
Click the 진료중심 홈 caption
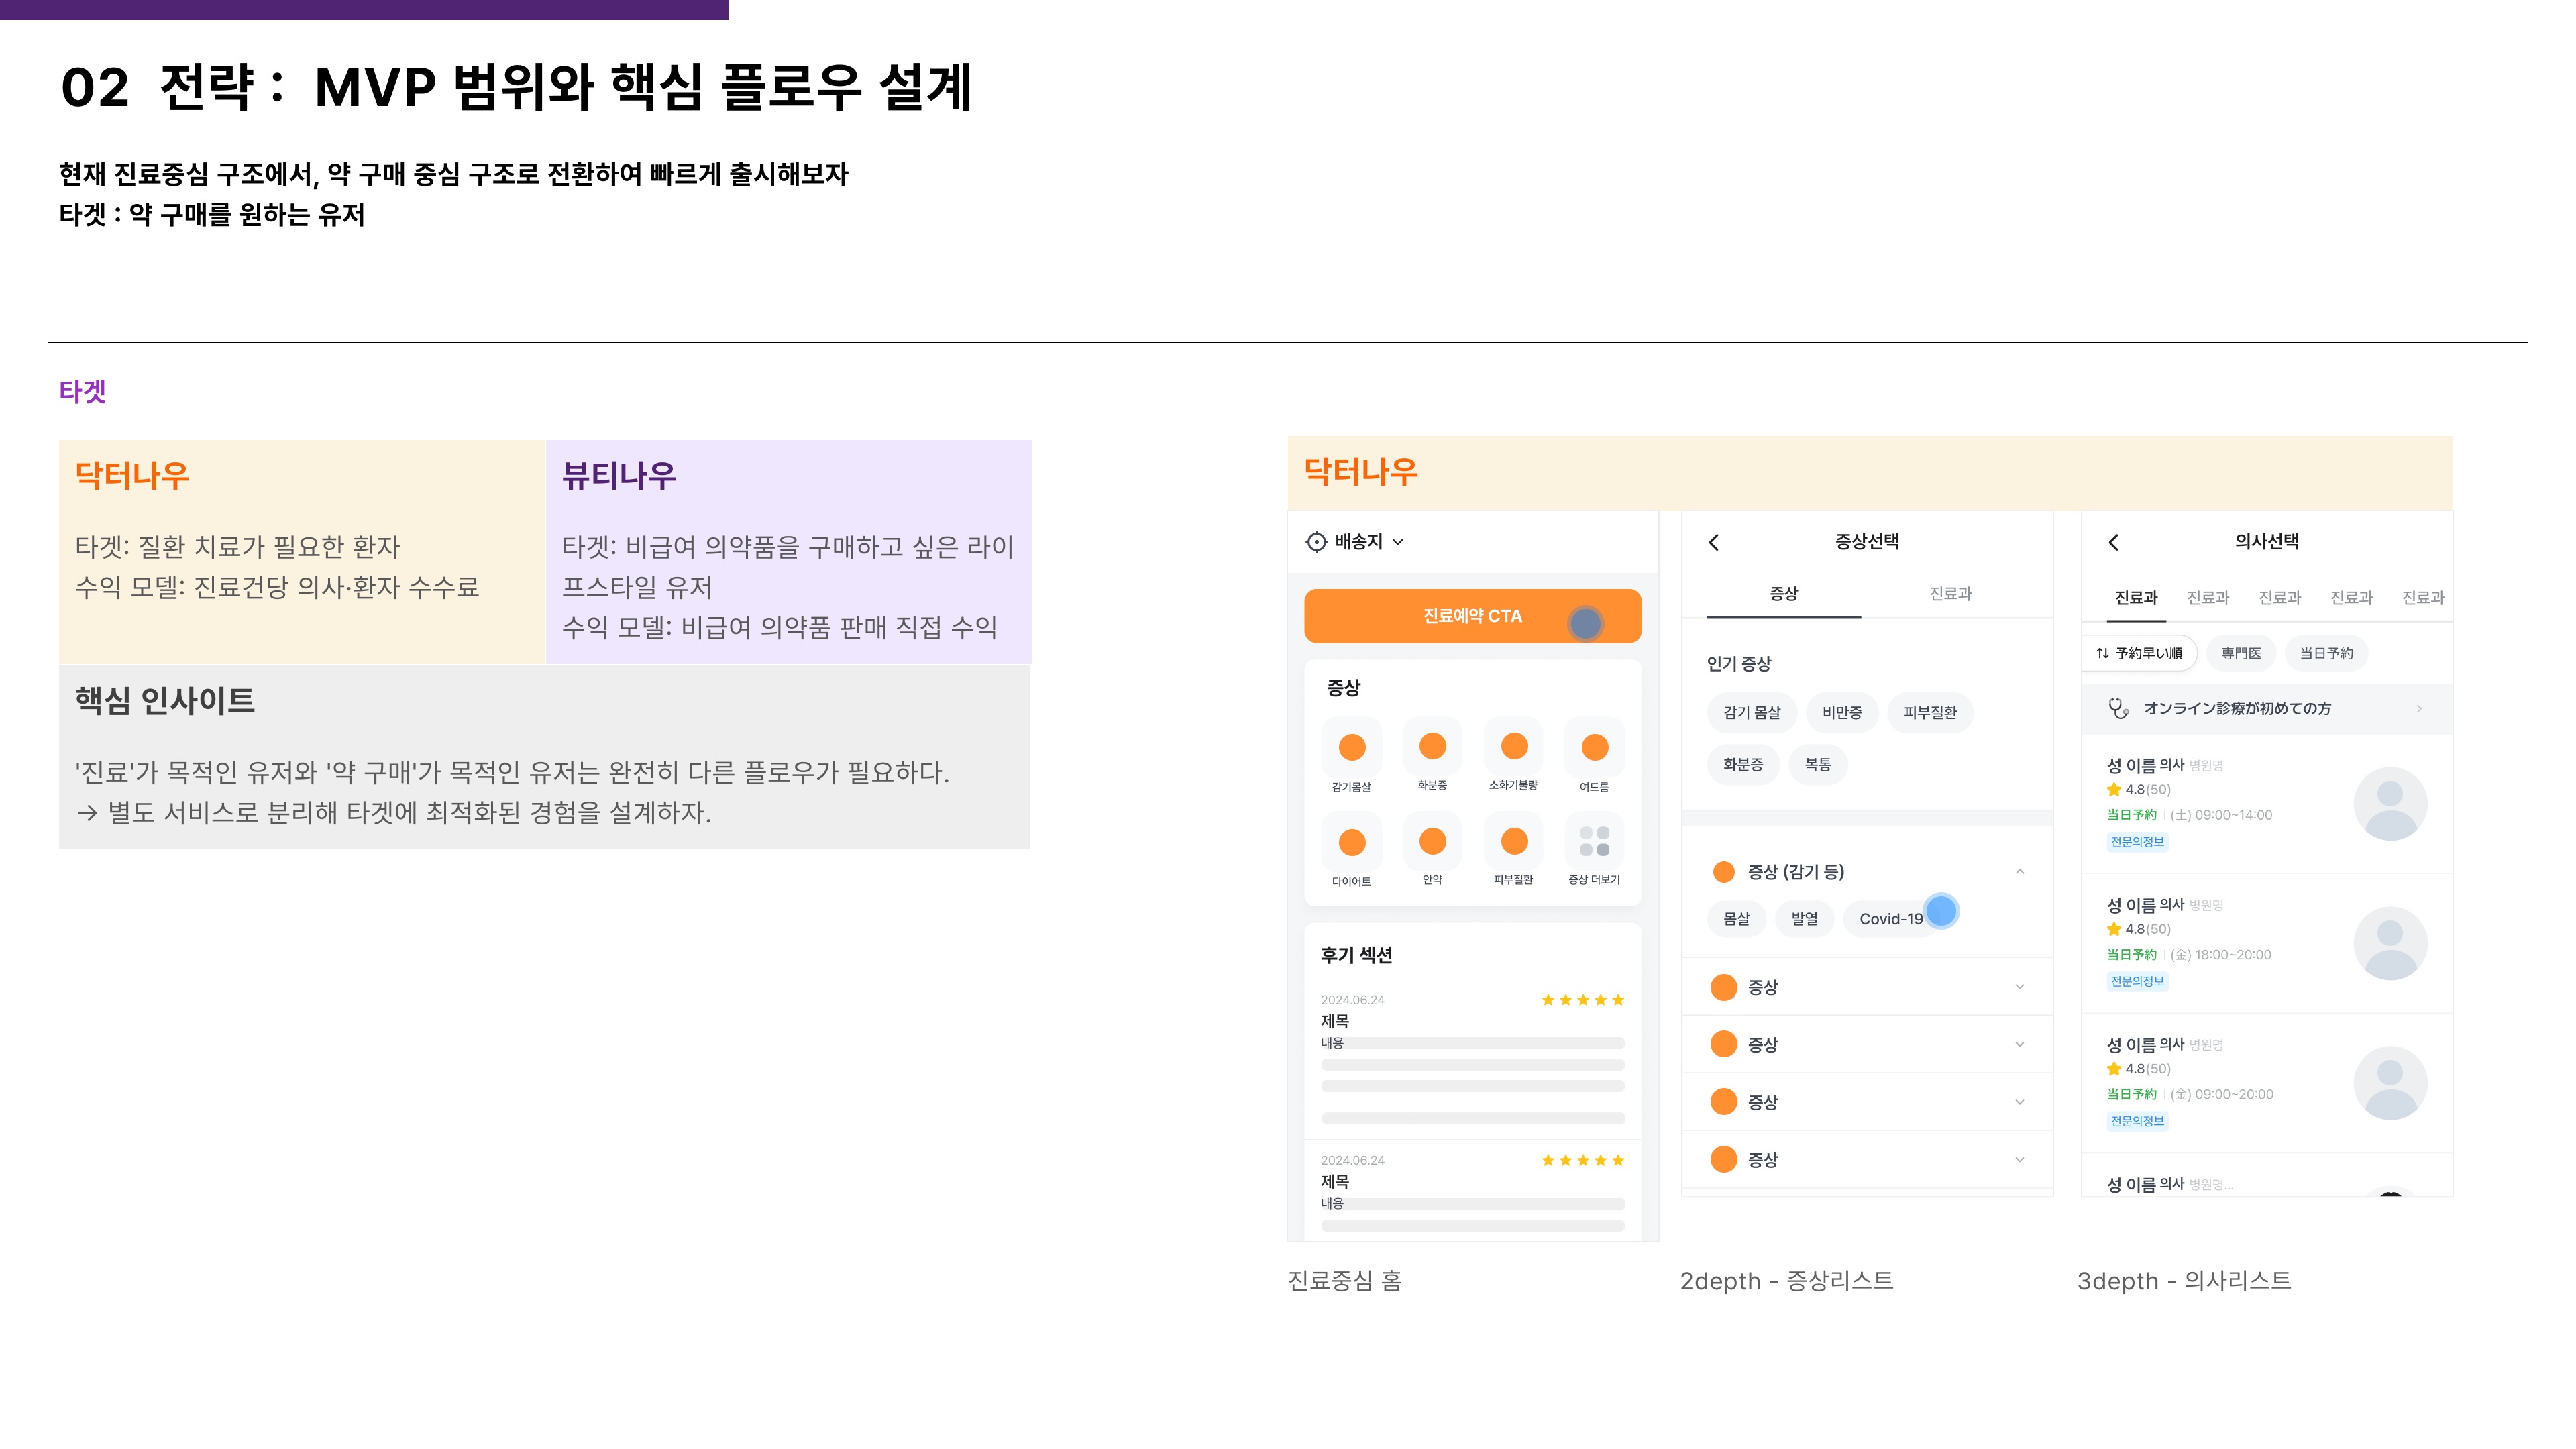click(x=1345, y=1281)
